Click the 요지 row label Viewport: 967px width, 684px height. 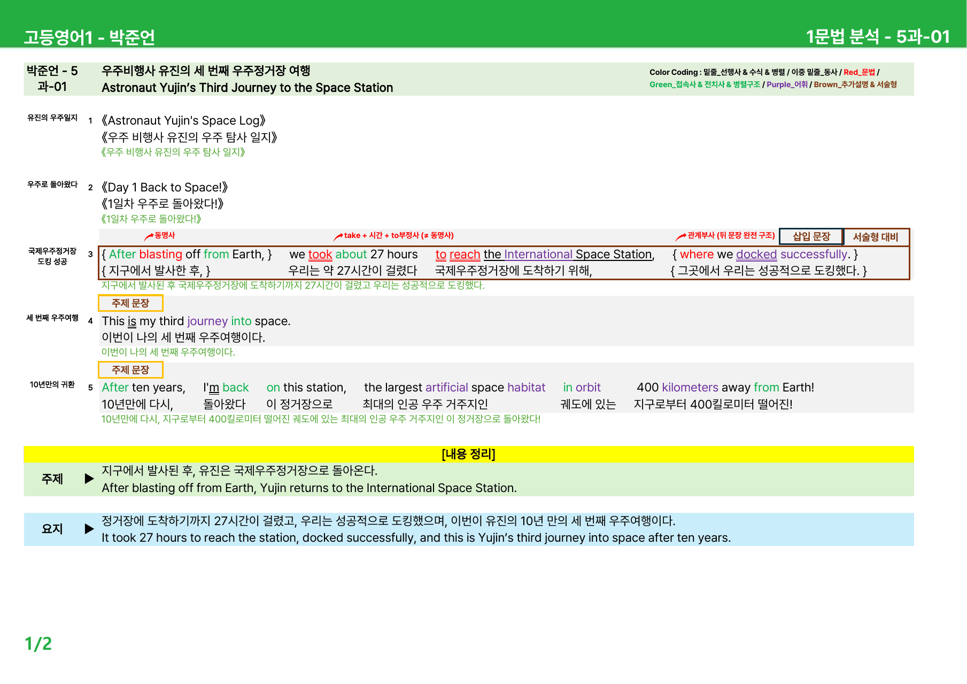(x=52, y=529)
